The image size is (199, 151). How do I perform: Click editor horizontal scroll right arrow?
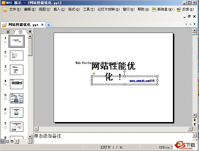pyautogui.click(x=190, y=129)
